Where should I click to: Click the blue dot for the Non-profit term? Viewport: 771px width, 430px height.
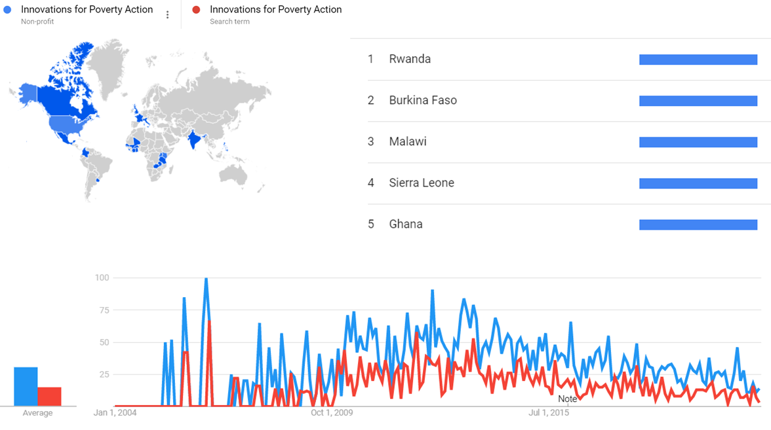[7, 10]
